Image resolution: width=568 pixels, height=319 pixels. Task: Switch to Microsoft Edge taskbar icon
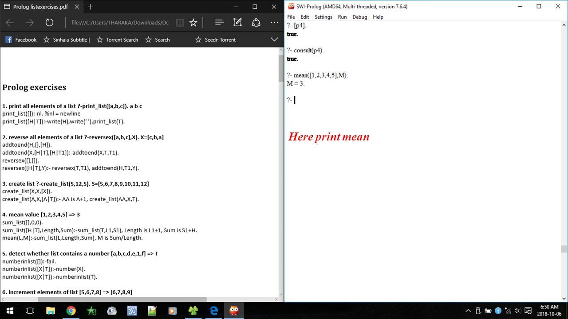(213, 311)
